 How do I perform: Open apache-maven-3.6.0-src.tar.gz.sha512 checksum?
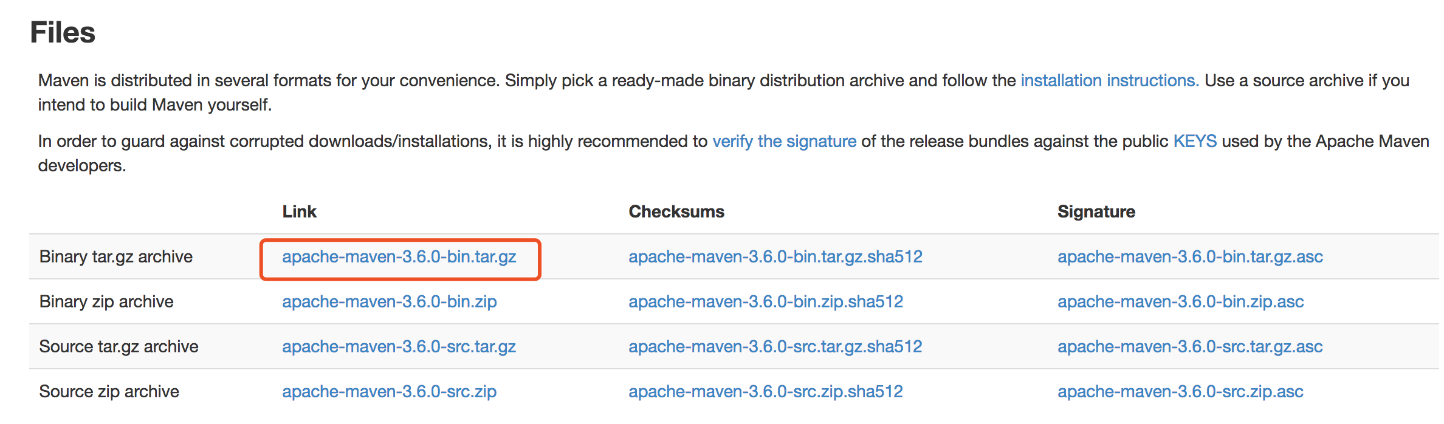pyautogui.click(x=775, y=347)
